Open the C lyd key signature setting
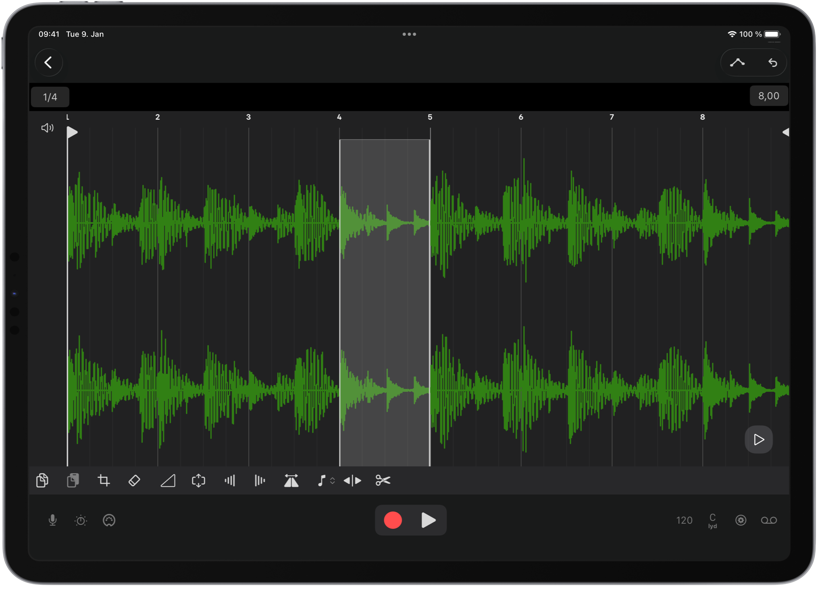818x590 pixels. (x=712, y=521)
